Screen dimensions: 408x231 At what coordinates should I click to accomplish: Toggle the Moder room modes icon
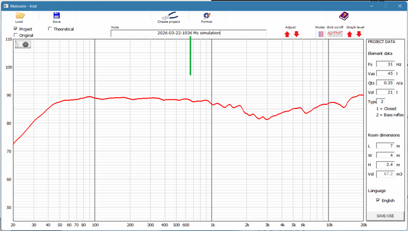click(321, 34)
